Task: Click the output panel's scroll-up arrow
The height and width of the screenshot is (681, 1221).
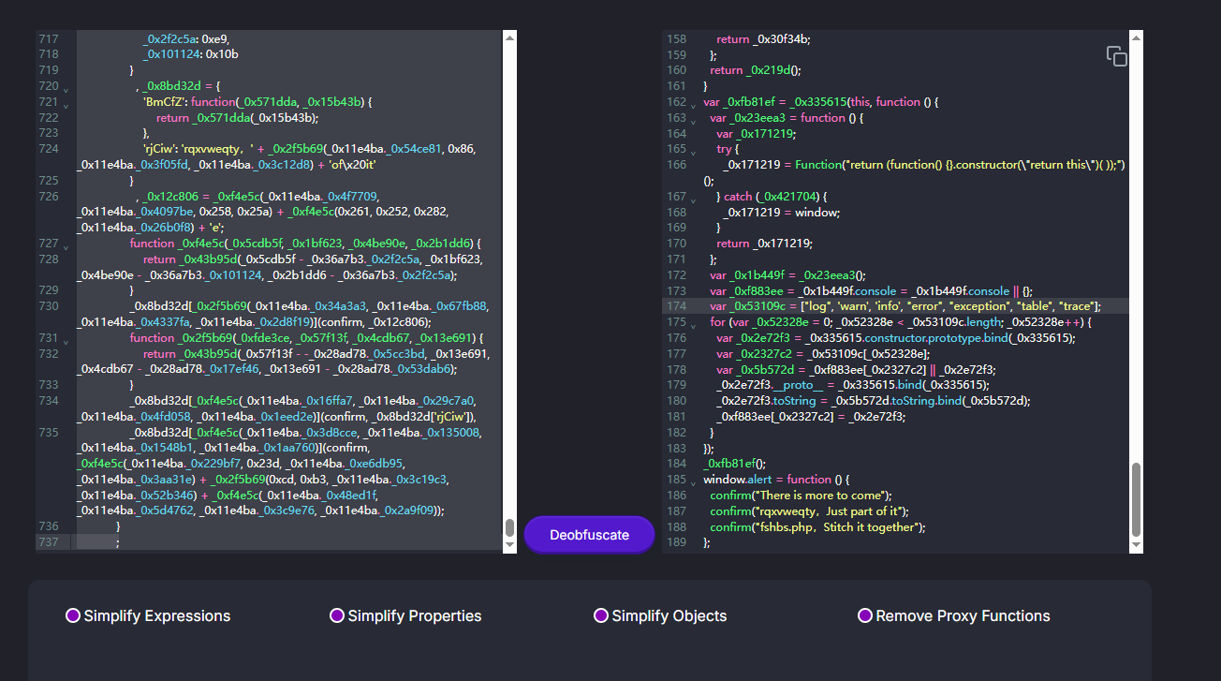Action: pyautogui.click(x=1136, y=38)
